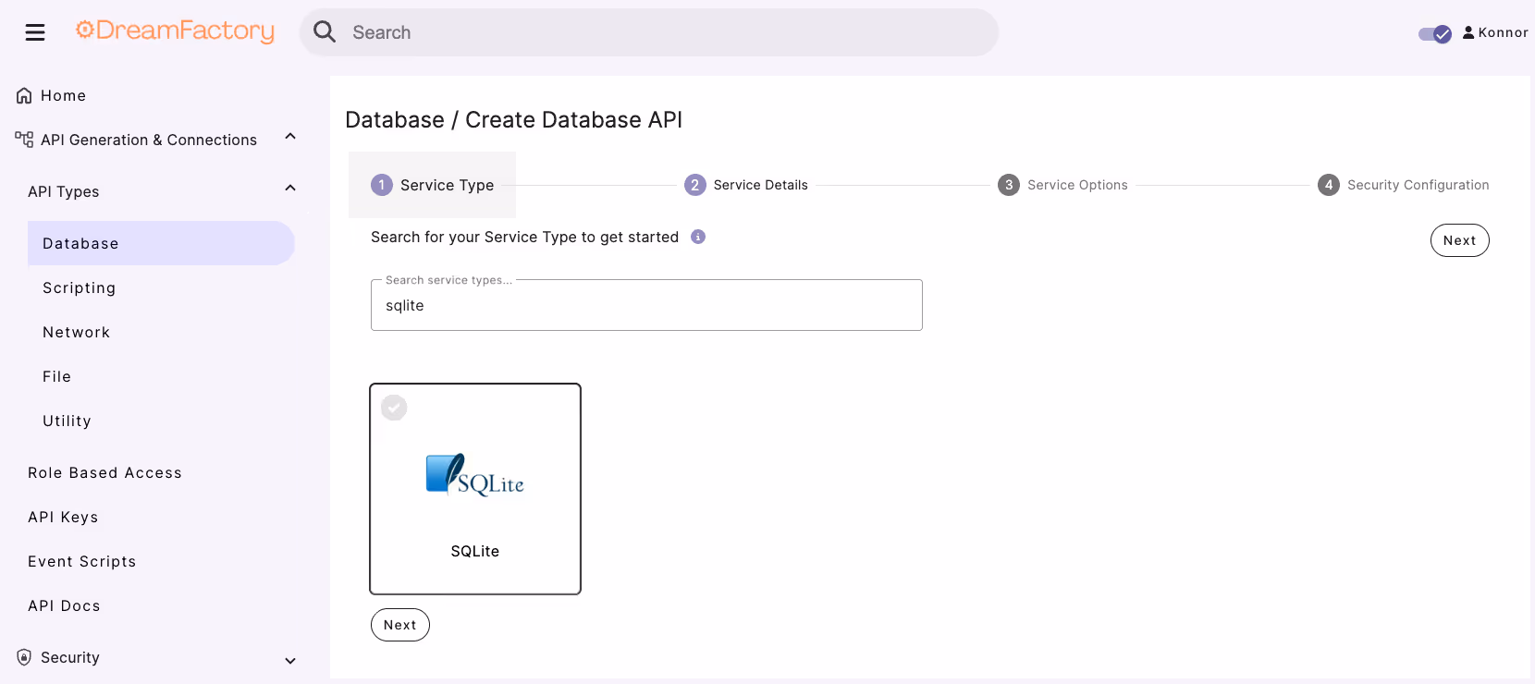Open the hamburger menu icon
The width and height of the screenshot is (1535, 684).
35,32
